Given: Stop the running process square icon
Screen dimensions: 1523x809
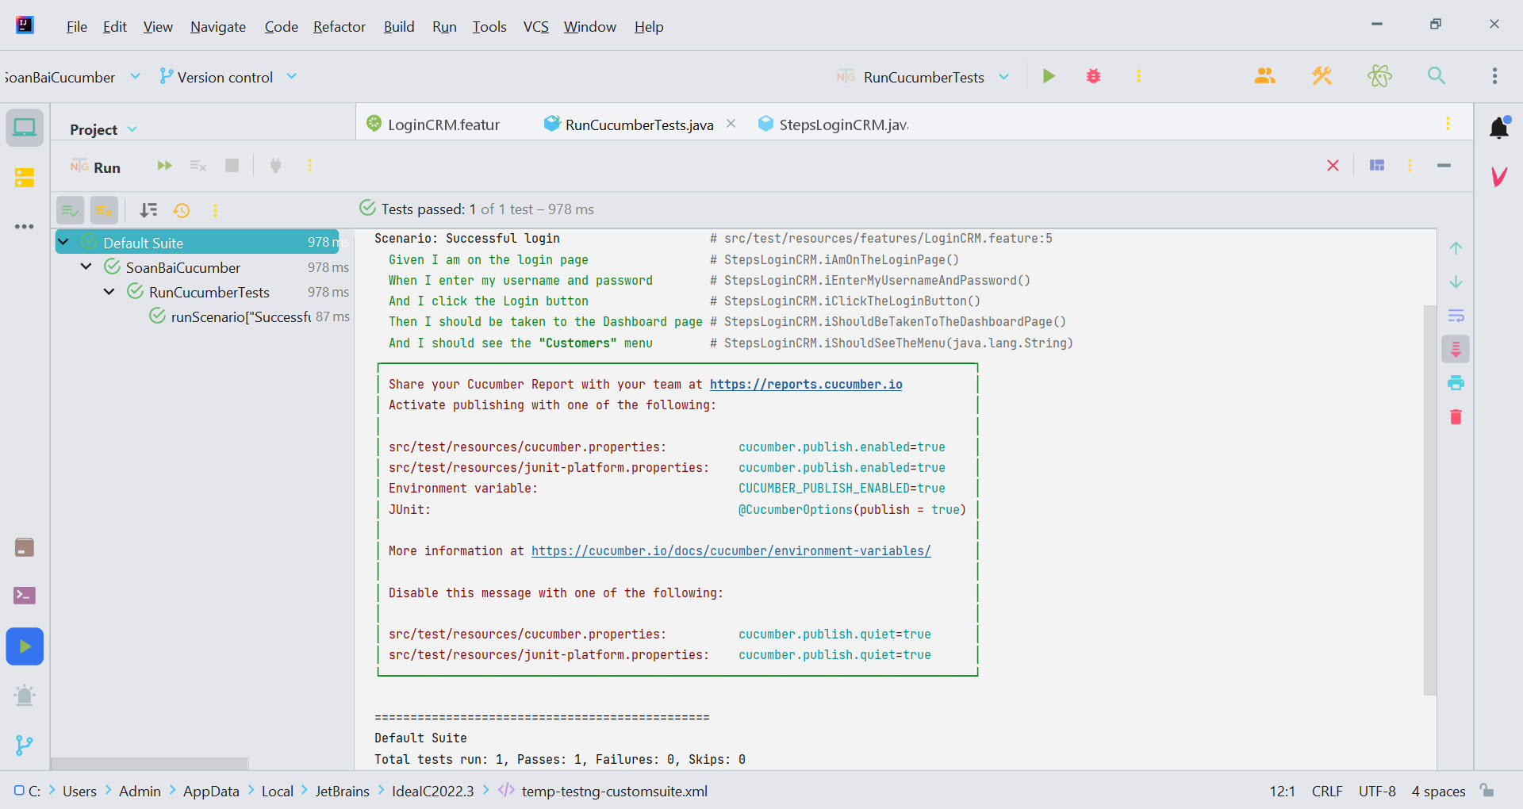Looking at the screenshot, I should [232, 166].
